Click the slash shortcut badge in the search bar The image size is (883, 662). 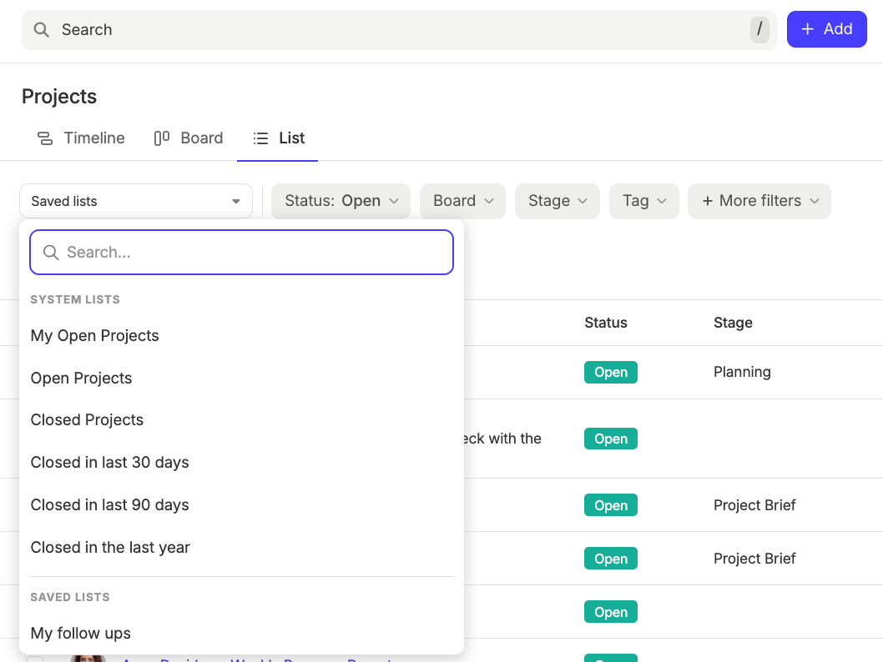coord(759,29)
